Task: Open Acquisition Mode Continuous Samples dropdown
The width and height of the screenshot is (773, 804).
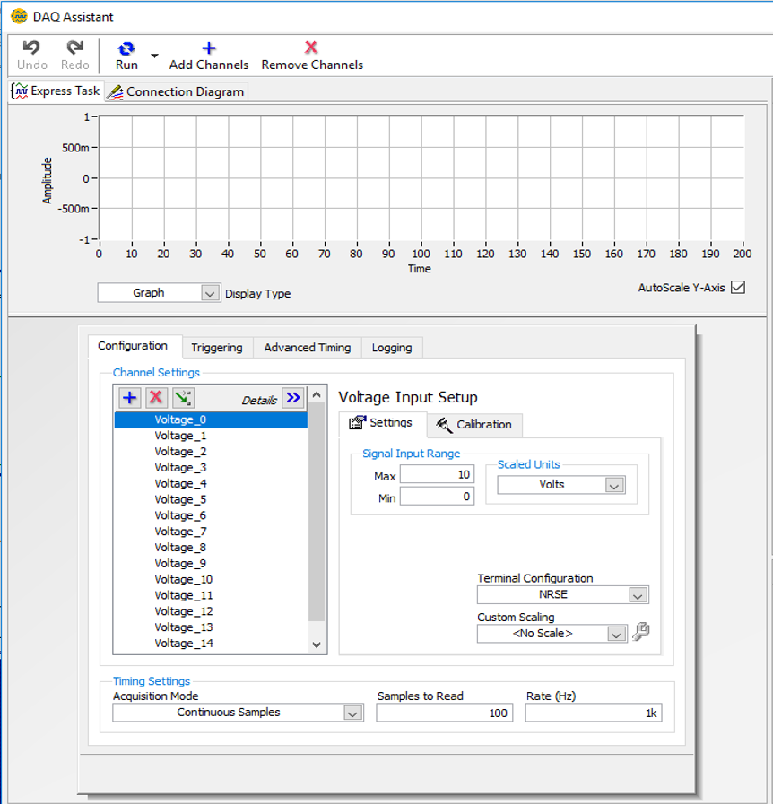Action: tap(238, 713)
